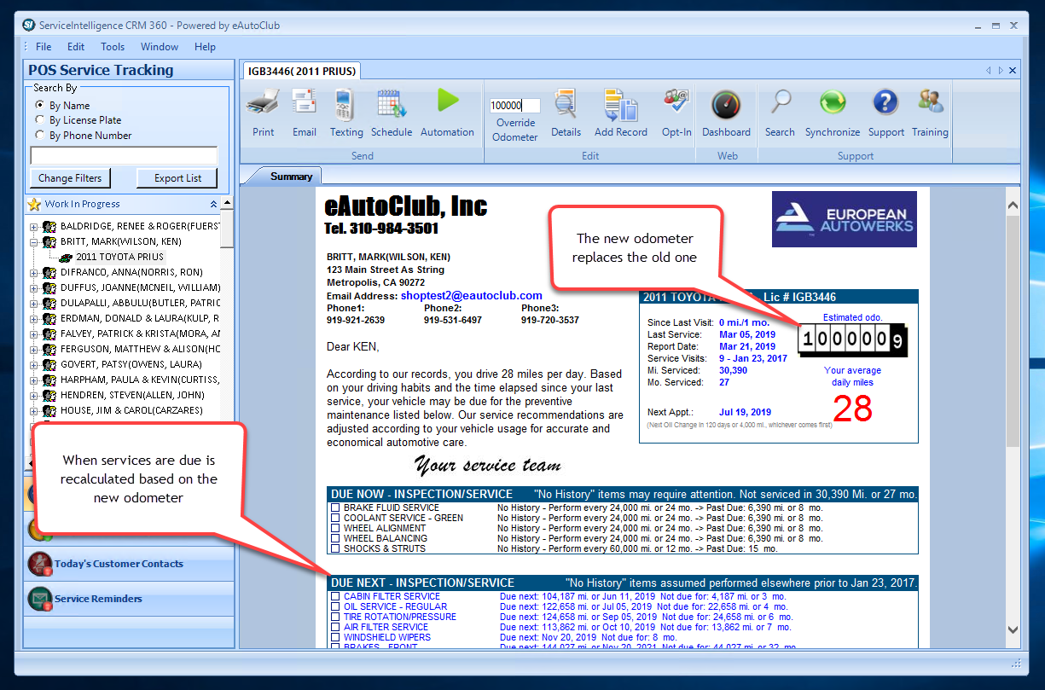Click the Work In Progress star icon
The image size is (1045, 690).
(34, 204)
